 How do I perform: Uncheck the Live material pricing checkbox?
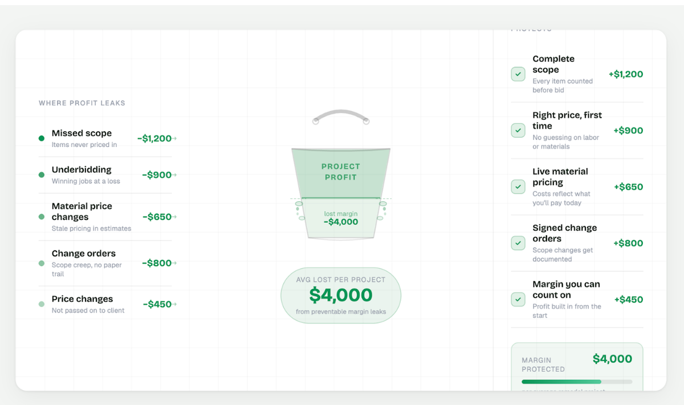pyautogui.click(x=518, y=187)
